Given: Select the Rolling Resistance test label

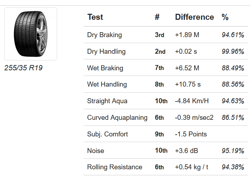Looking at the screenshot, I should [115, 167].
